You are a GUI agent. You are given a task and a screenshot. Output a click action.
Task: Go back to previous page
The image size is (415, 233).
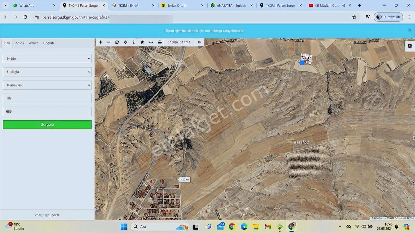tap(6, 17)
